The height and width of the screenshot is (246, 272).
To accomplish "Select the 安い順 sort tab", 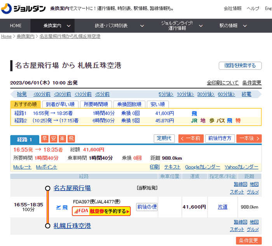I will pyautogui.click(x=157, y=104).
